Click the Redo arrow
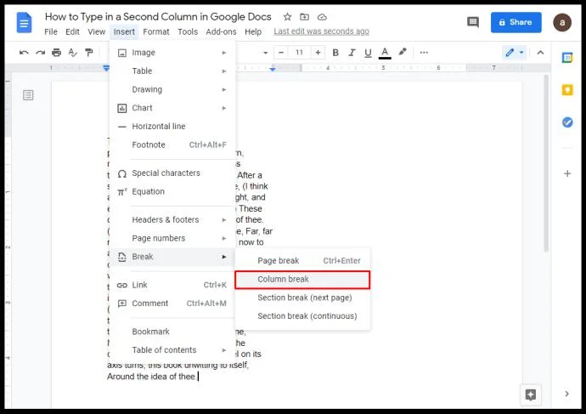The width and height of the screenshot is (586, 414). pyautogui.click(x=41, y=53)
